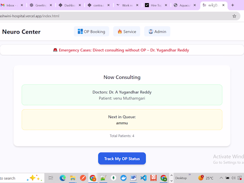Switch to the Dashboard tab
Screen dimensions: 244x183
(x=67, y=5)
